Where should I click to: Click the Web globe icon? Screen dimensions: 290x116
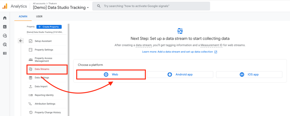(106, 75)
